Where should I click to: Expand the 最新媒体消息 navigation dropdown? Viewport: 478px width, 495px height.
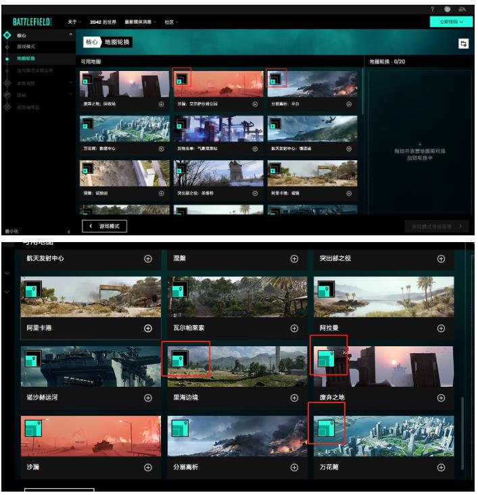pyautogui.click(x=140, y=22)
